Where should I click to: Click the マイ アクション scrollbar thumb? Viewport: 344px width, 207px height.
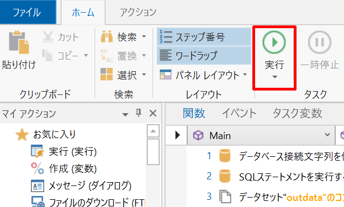point(153,152)
